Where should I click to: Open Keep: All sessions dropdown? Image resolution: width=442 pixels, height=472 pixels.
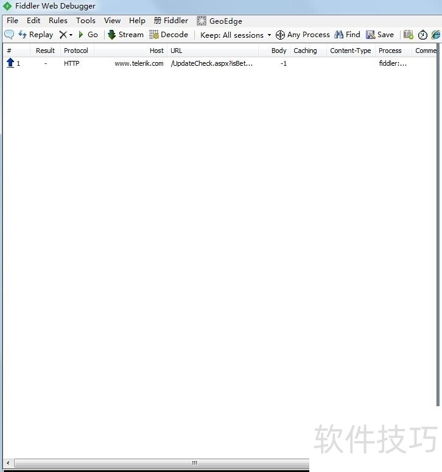click(x=236, y=35)
